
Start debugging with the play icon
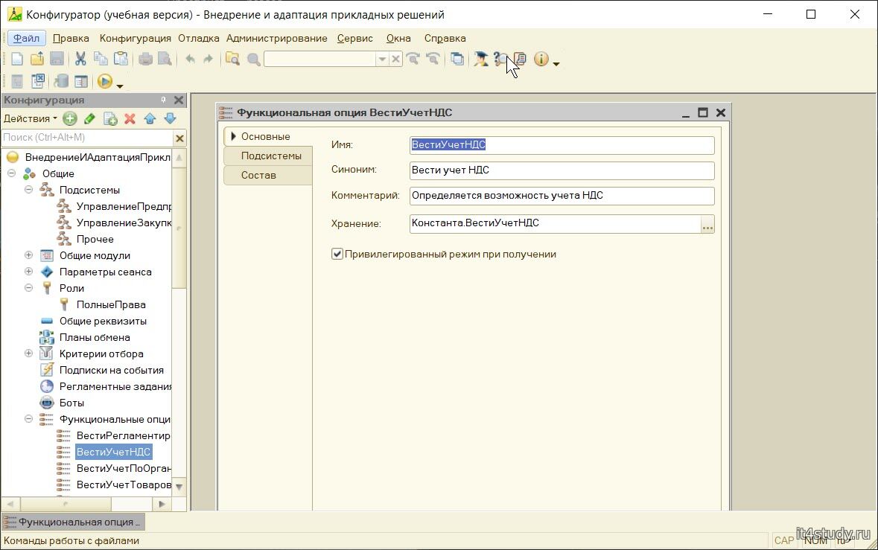pos(105,81)
